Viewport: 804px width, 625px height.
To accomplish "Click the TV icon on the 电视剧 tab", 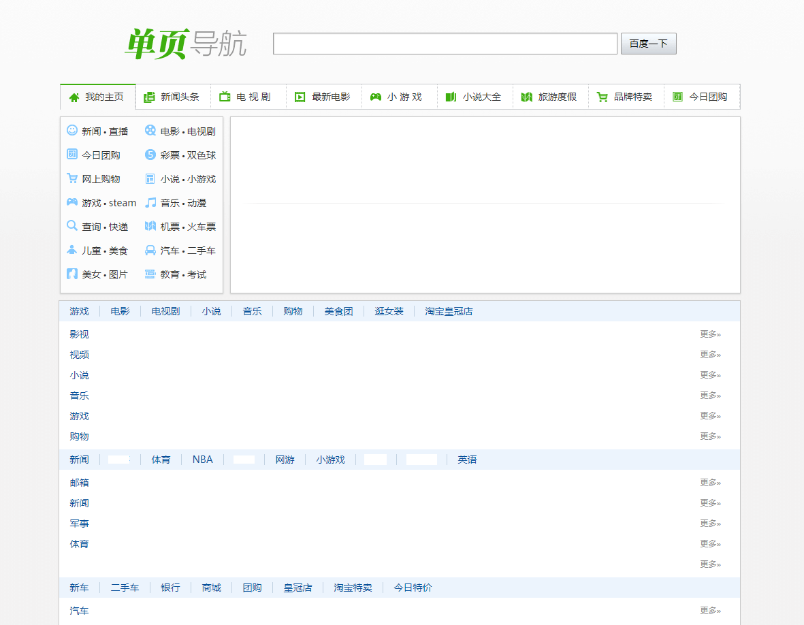I will pyautogui.click(x=224, y=97).
